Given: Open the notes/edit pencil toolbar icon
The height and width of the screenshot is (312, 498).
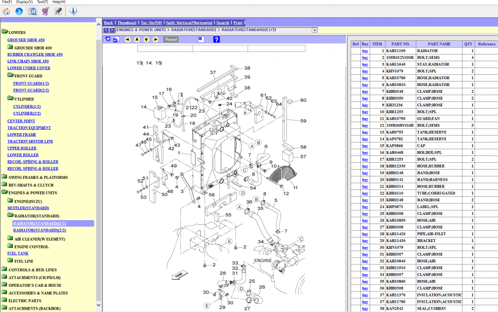Looking at the screenshot, I should click(x=58, y=11).
